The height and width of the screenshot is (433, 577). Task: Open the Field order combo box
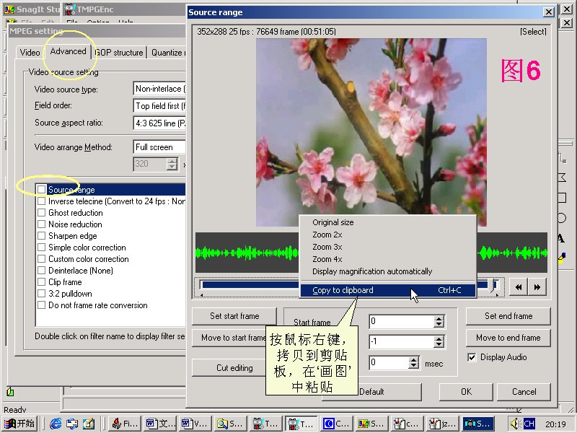click(159, 106)
